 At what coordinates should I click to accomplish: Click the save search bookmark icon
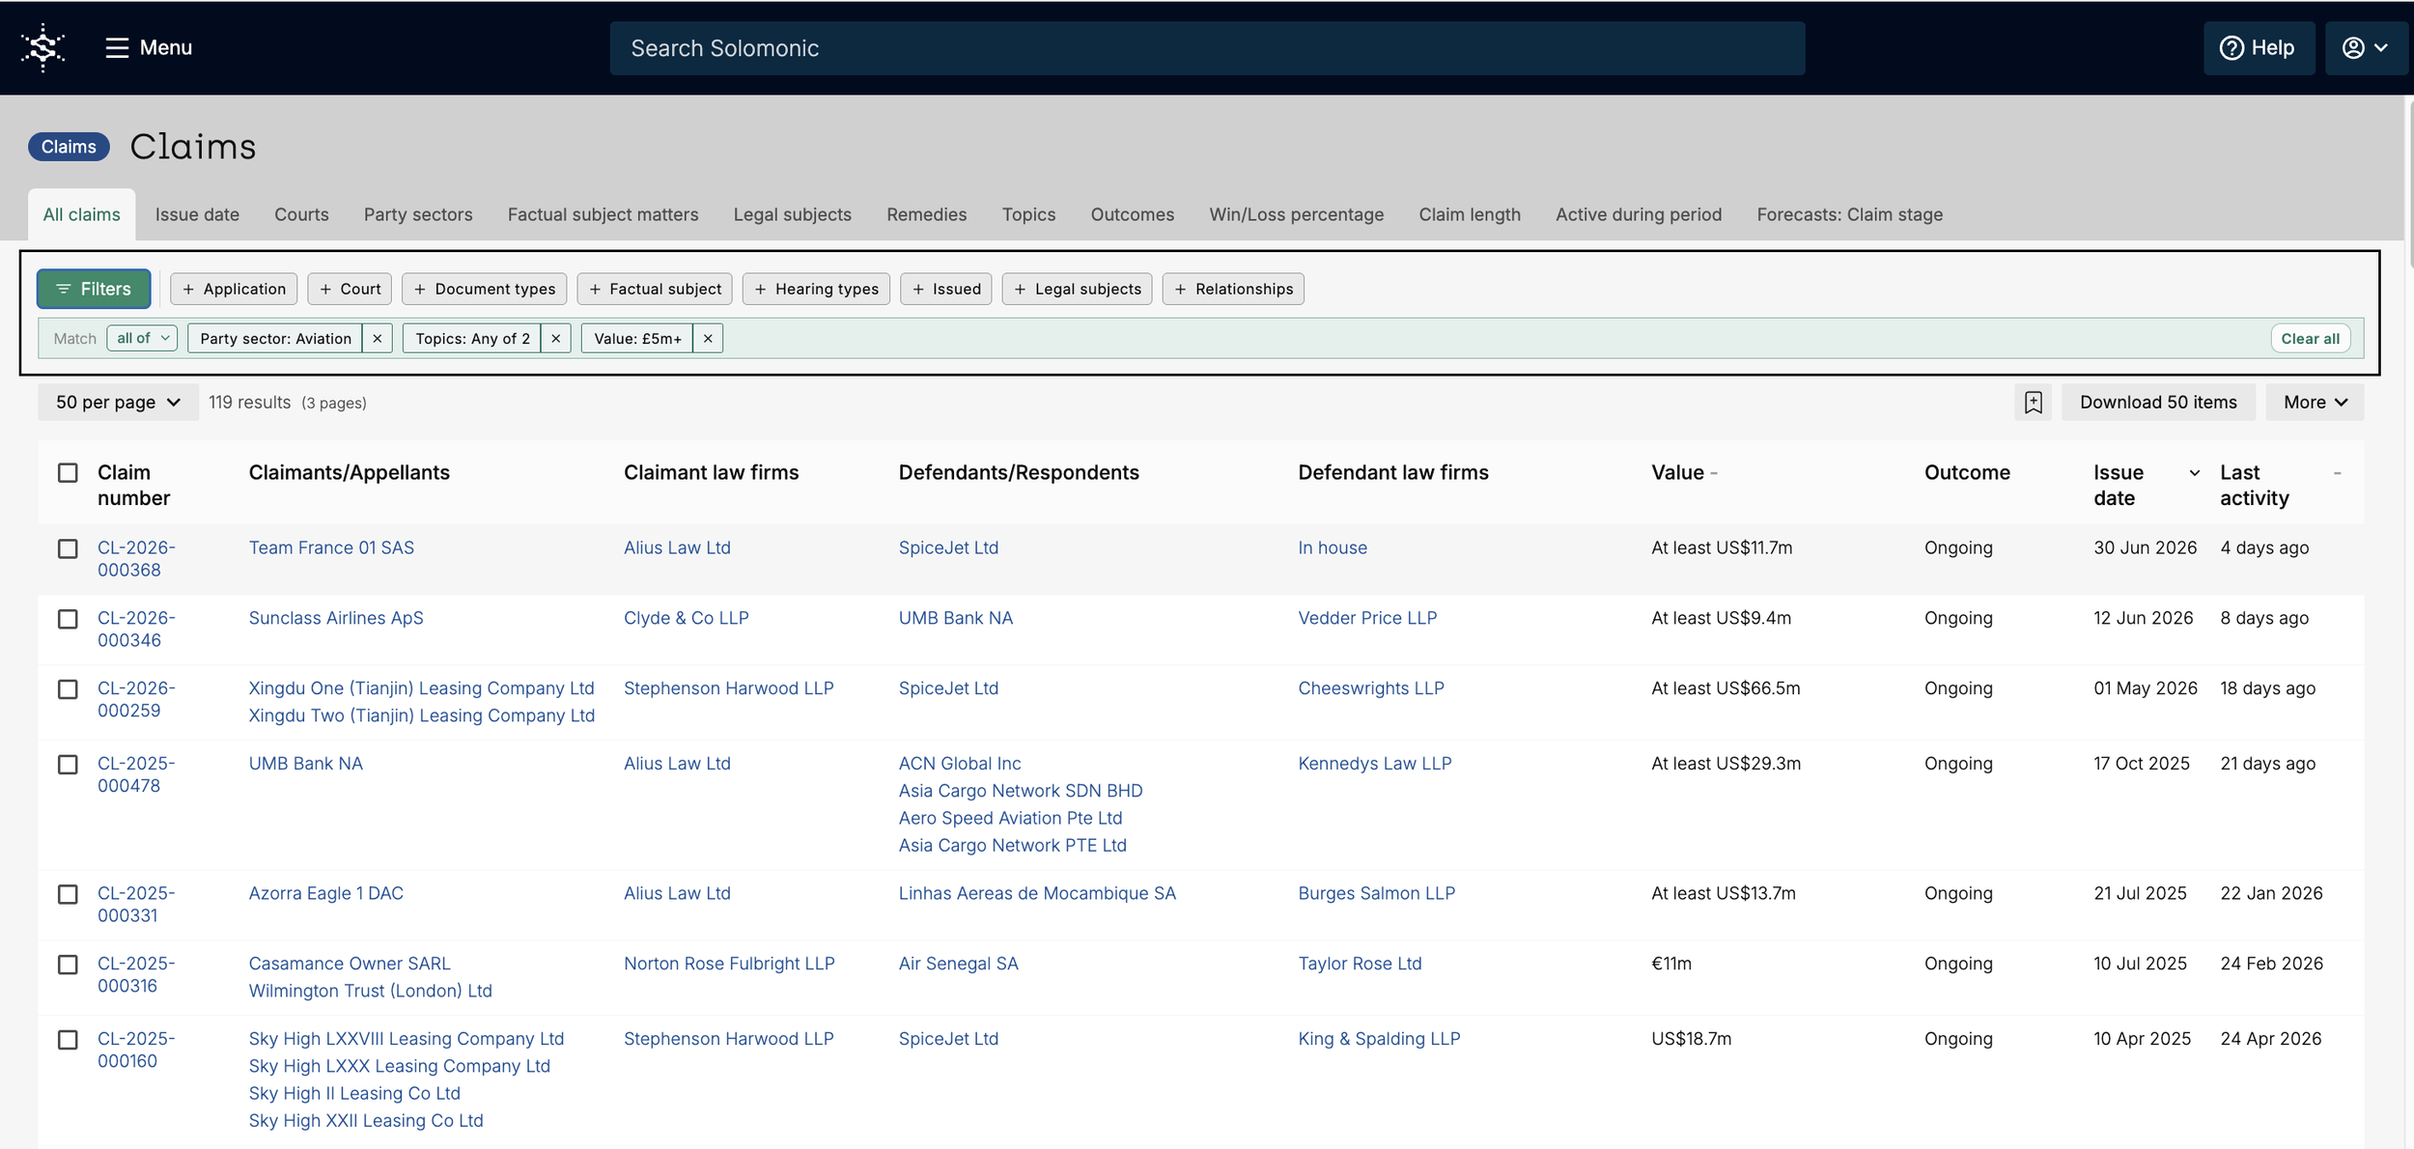coord(2033,403)
